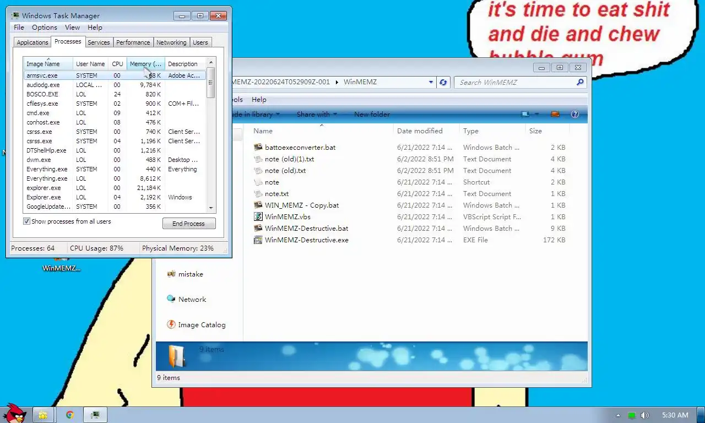Select the DTShellHlp.exe process row
The image size is (705, 423).
115,150
